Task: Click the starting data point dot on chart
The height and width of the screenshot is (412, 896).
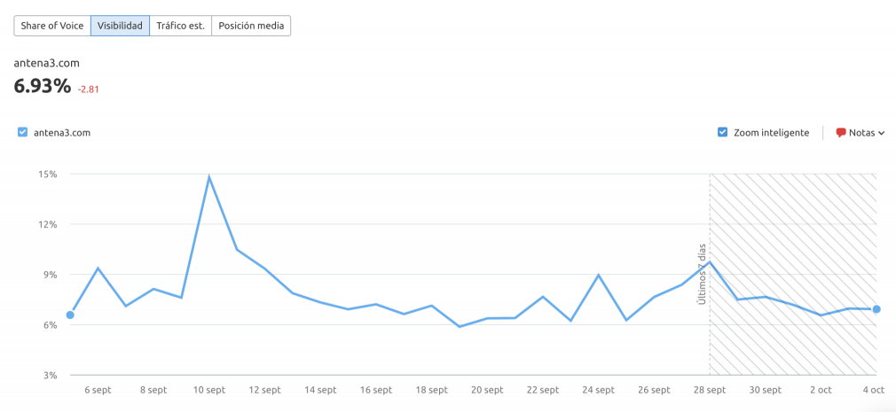Action: pyautogui.click(x=70, y=315)
